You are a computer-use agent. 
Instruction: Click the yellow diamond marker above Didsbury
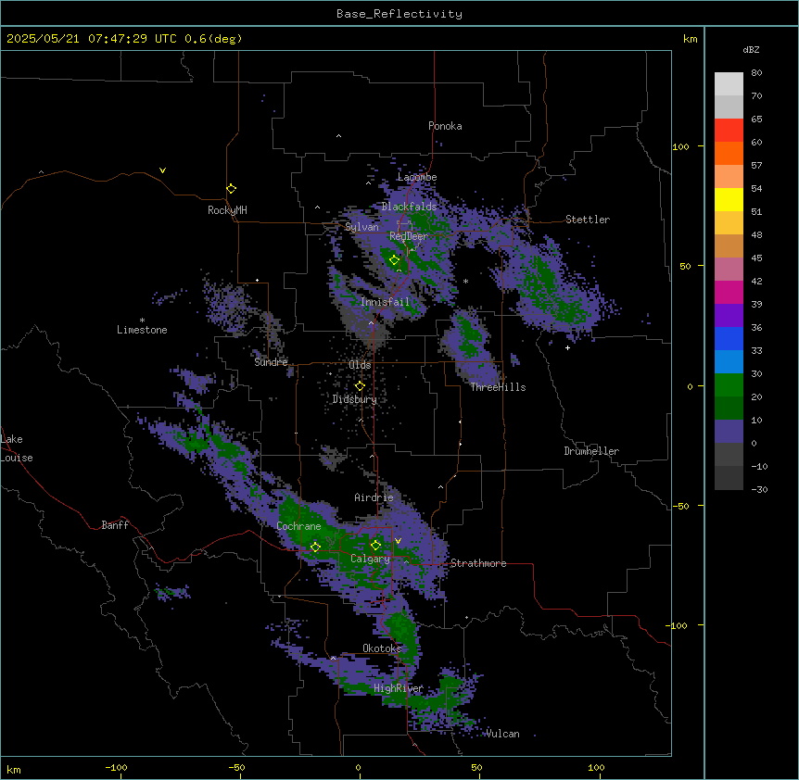click(360, 386)
